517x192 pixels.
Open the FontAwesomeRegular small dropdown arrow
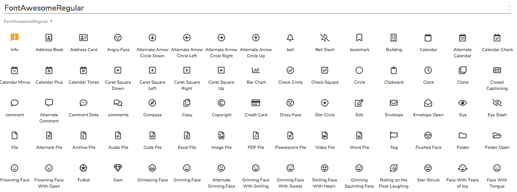pyautogui.click(x=51, y=22)
